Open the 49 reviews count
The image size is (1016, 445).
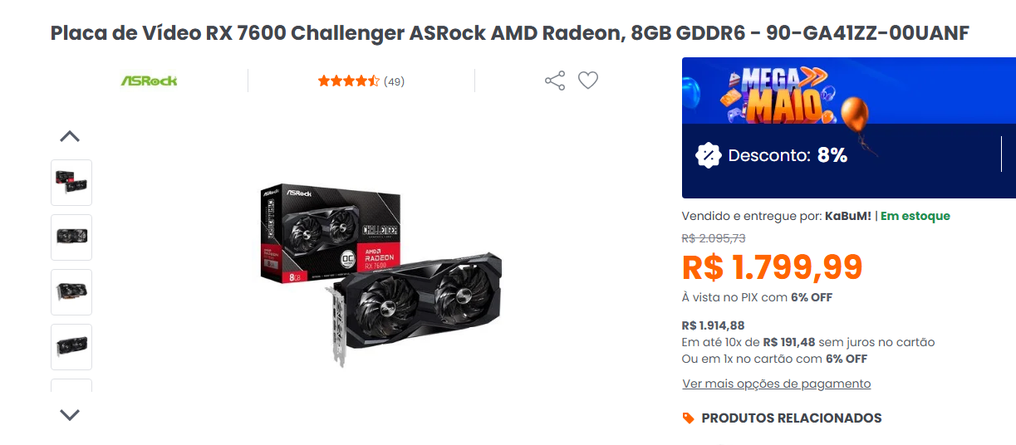point(394,81)
